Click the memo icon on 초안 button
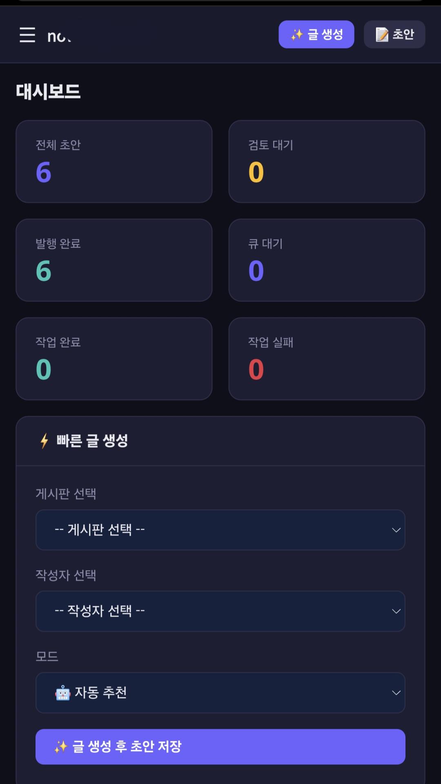Image resolution: width=441 pixels, height=784 pixels. click(x=382, y=35)
